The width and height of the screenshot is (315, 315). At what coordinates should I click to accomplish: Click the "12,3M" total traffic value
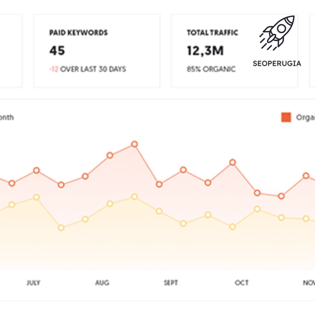pyautogui.click(x=205, y=51)
